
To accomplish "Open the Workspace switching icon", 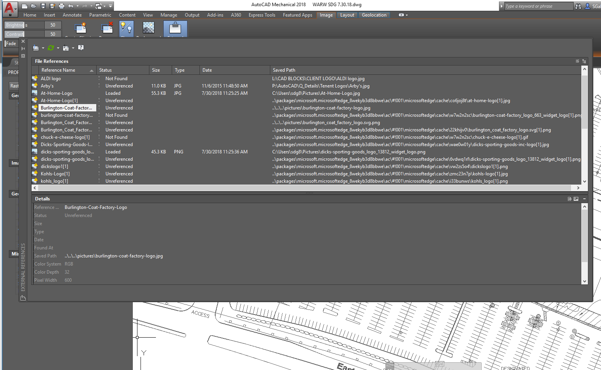I will point(99,6).
